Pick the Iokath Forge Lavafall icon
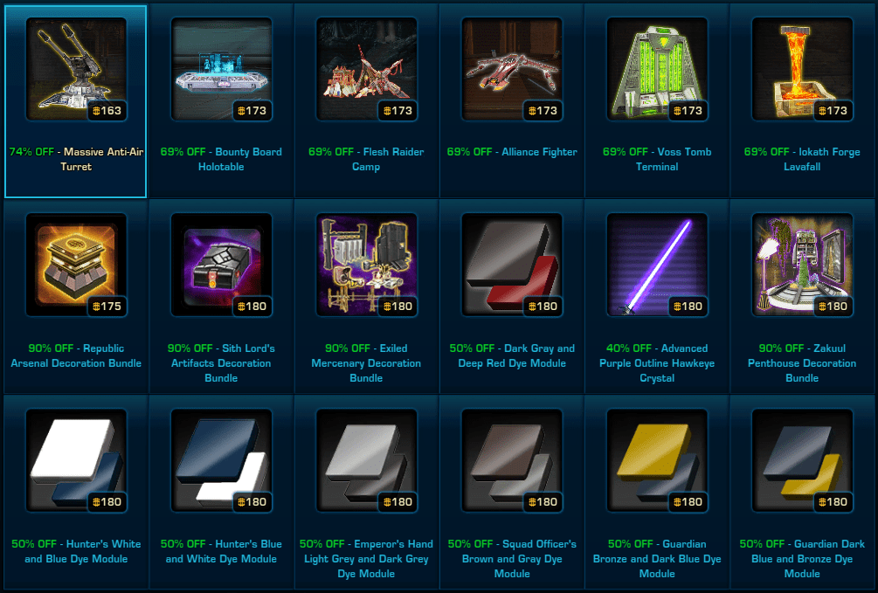 coord(802,69)
